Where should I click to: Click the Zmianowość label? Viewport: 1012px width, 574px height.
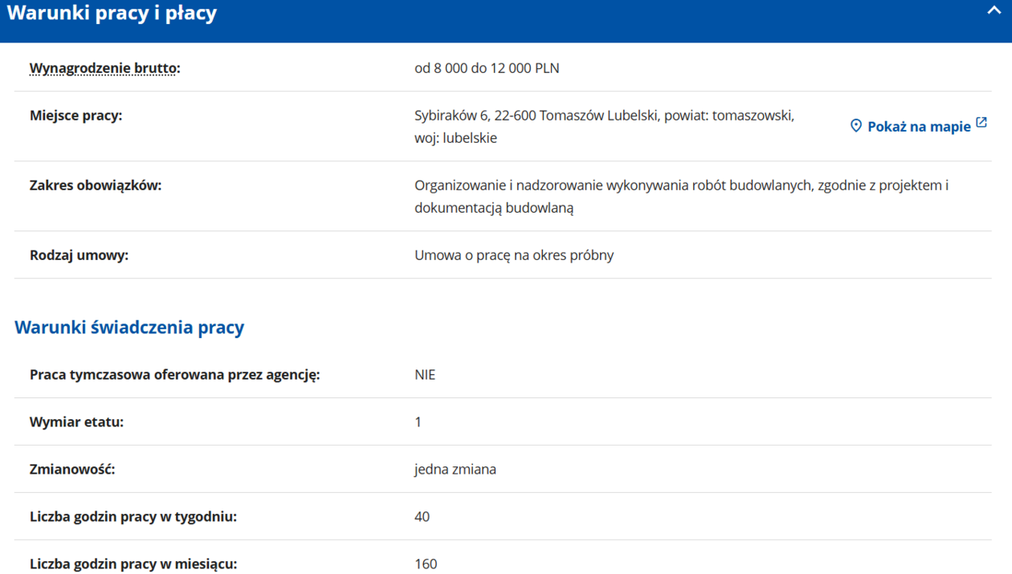coord(72,470)
